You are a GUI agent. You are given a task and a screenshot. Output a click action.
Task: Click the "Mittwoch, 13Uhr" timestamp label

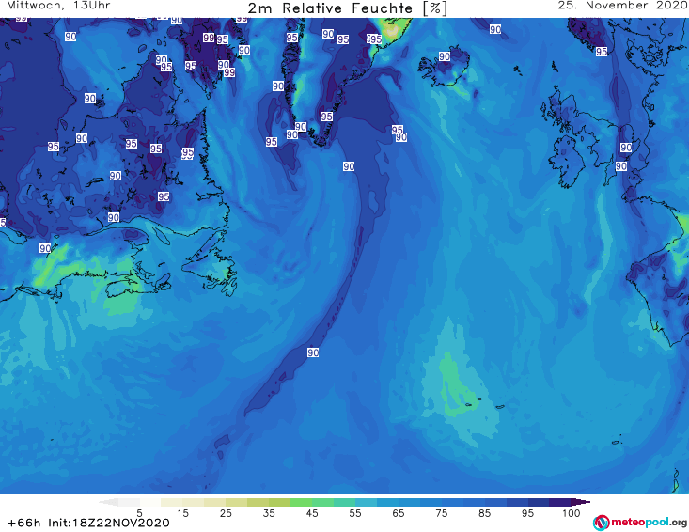pyautogui.click(x=58, y=6)
